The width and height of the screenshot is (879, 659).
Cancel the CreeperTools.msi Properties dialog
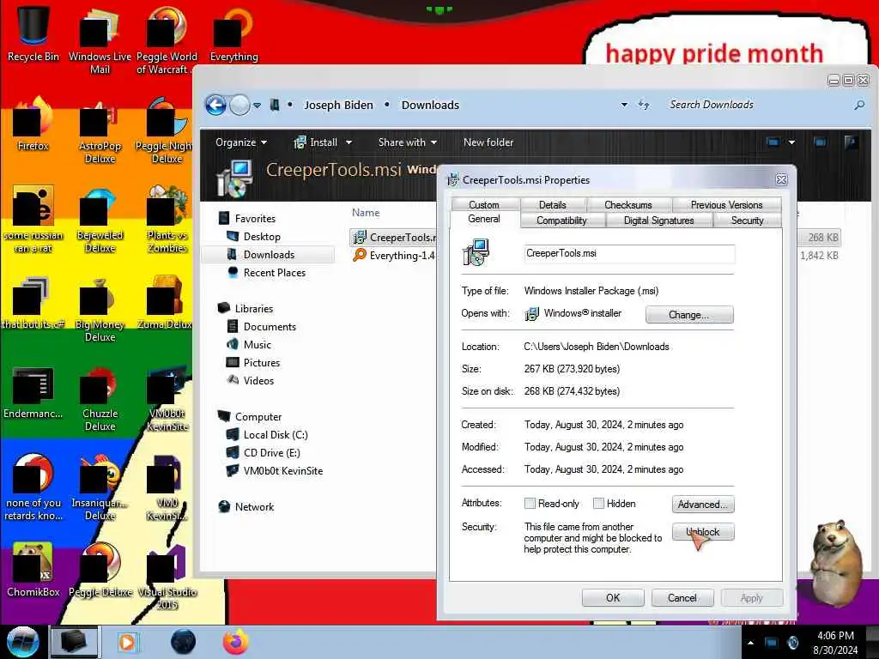coord(682,598)
